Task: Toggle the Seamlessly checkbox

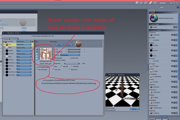Action: coord(55,52)
